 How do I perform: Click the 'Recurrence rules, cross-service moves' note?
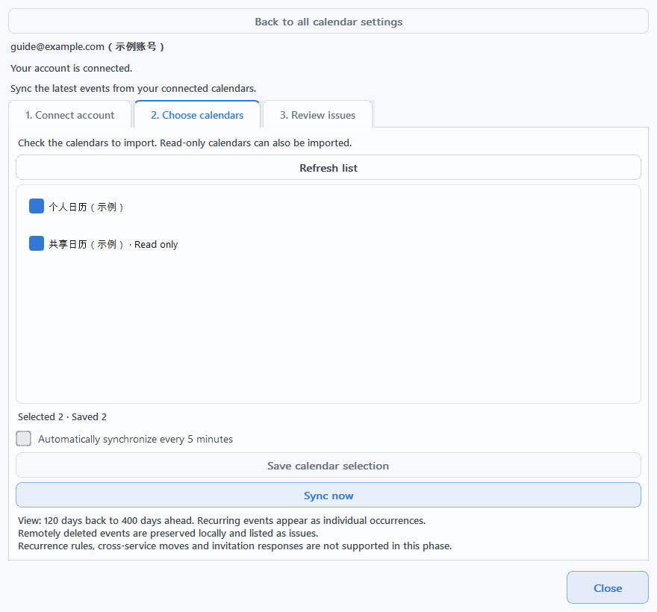click(x=234, y=546)
